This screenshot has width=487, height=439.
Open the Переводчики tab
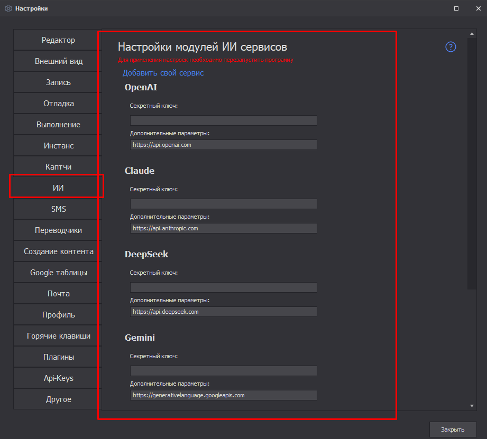(58, 230)
